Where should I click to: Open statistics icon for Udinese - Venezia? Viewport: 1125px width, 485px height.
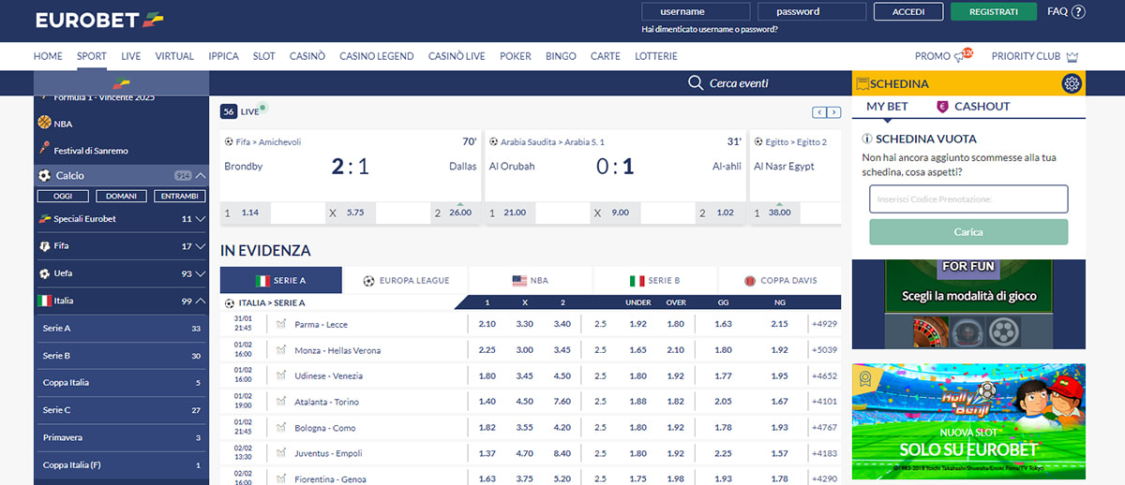pyautogui.click(x=280, y=375)
